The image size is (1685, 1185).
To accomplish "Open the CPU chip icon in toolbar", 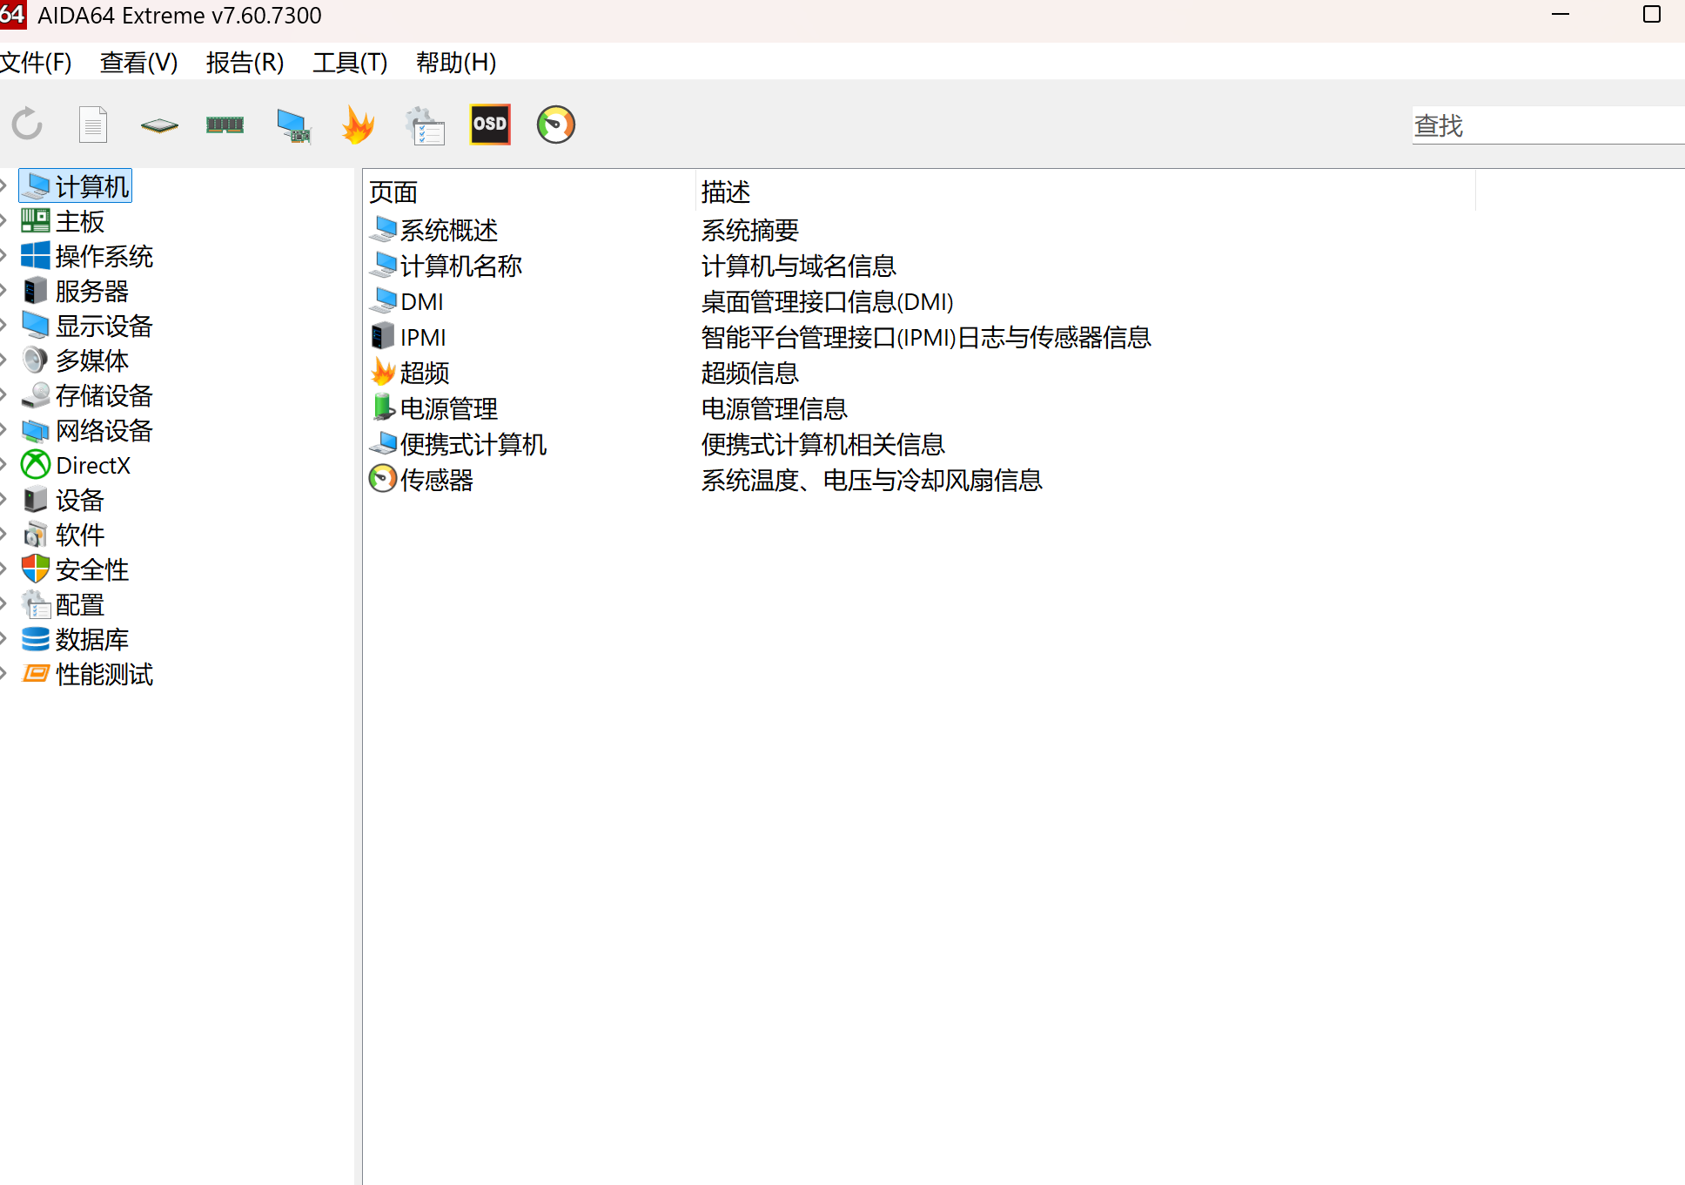I will pos(159,125).
